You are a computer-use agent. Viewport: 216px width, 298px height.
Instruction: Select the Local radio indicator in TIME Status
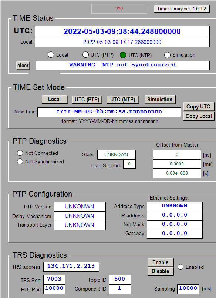51,55
